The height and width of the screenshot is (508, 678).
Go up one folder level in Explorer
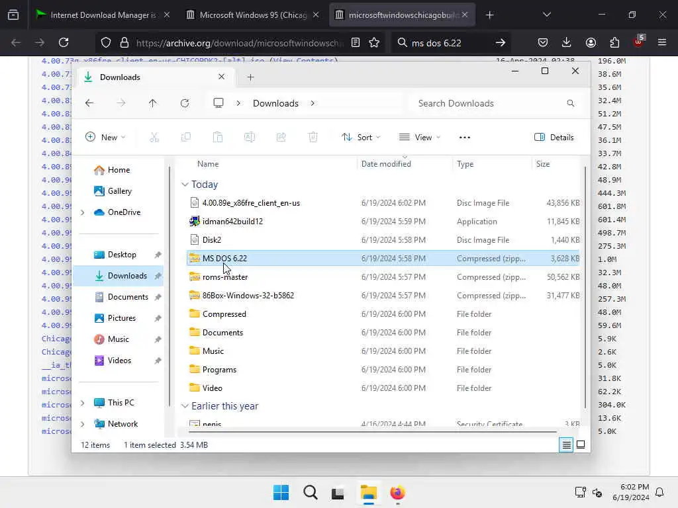pyautogui.click(x=153, y=103)
